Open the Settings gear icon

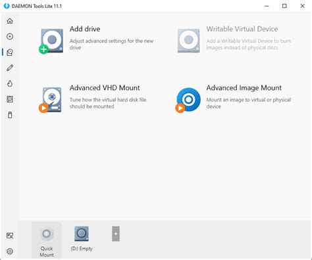pyautogui.click(x=10, y=251)
